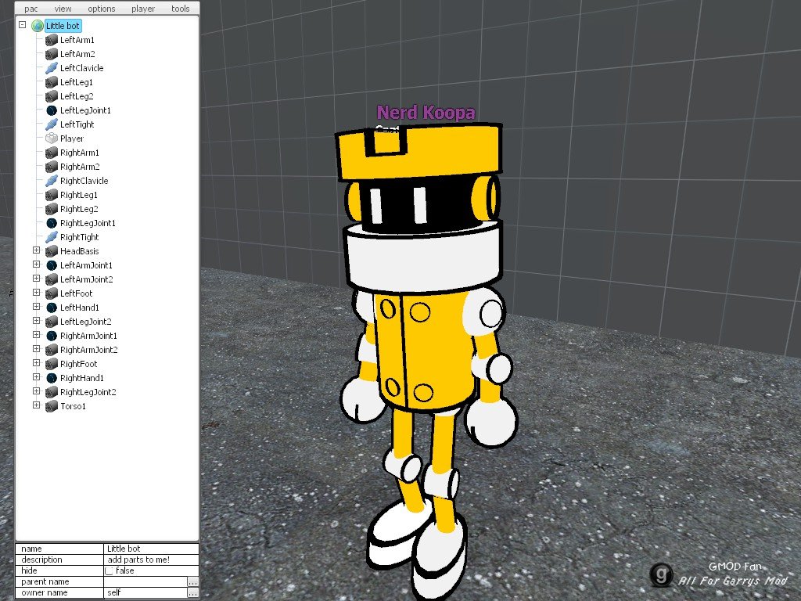The height and width of the screenshot is (601, 801).
Task: Open the tools menu
Action: point(181,9)
